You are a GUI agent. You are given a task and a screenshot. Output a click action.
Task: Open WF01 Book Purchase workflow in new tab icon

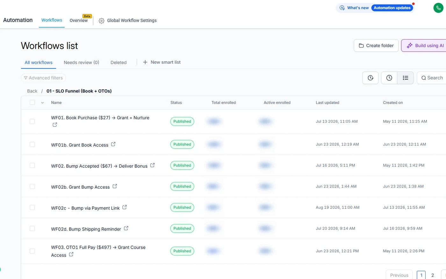[55, 125]
